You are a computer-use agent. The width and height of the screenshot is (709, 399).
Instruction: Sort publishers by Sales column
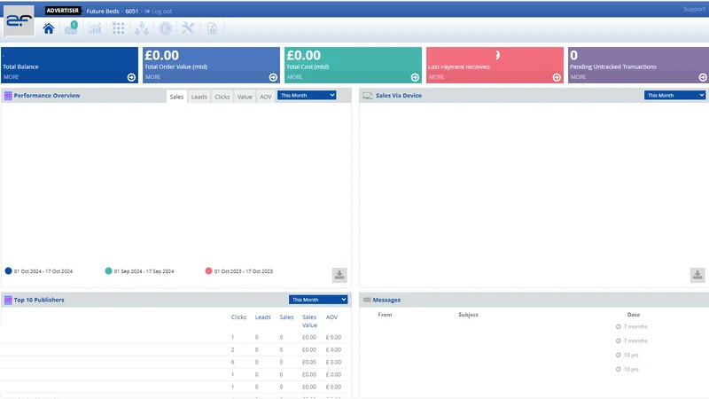click(286, 317)
